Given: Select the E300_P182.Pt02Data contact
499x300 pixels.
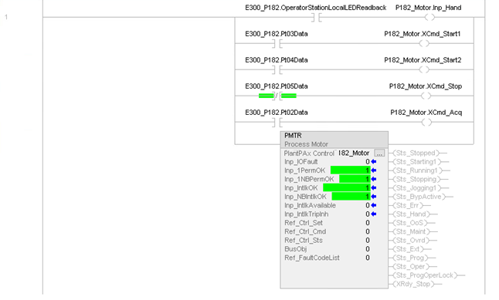Looking at the screenshot, I should click(x=277, y=122).
